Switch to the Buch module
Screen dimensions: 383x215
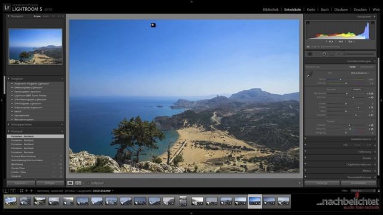click(x=324, y=10)
